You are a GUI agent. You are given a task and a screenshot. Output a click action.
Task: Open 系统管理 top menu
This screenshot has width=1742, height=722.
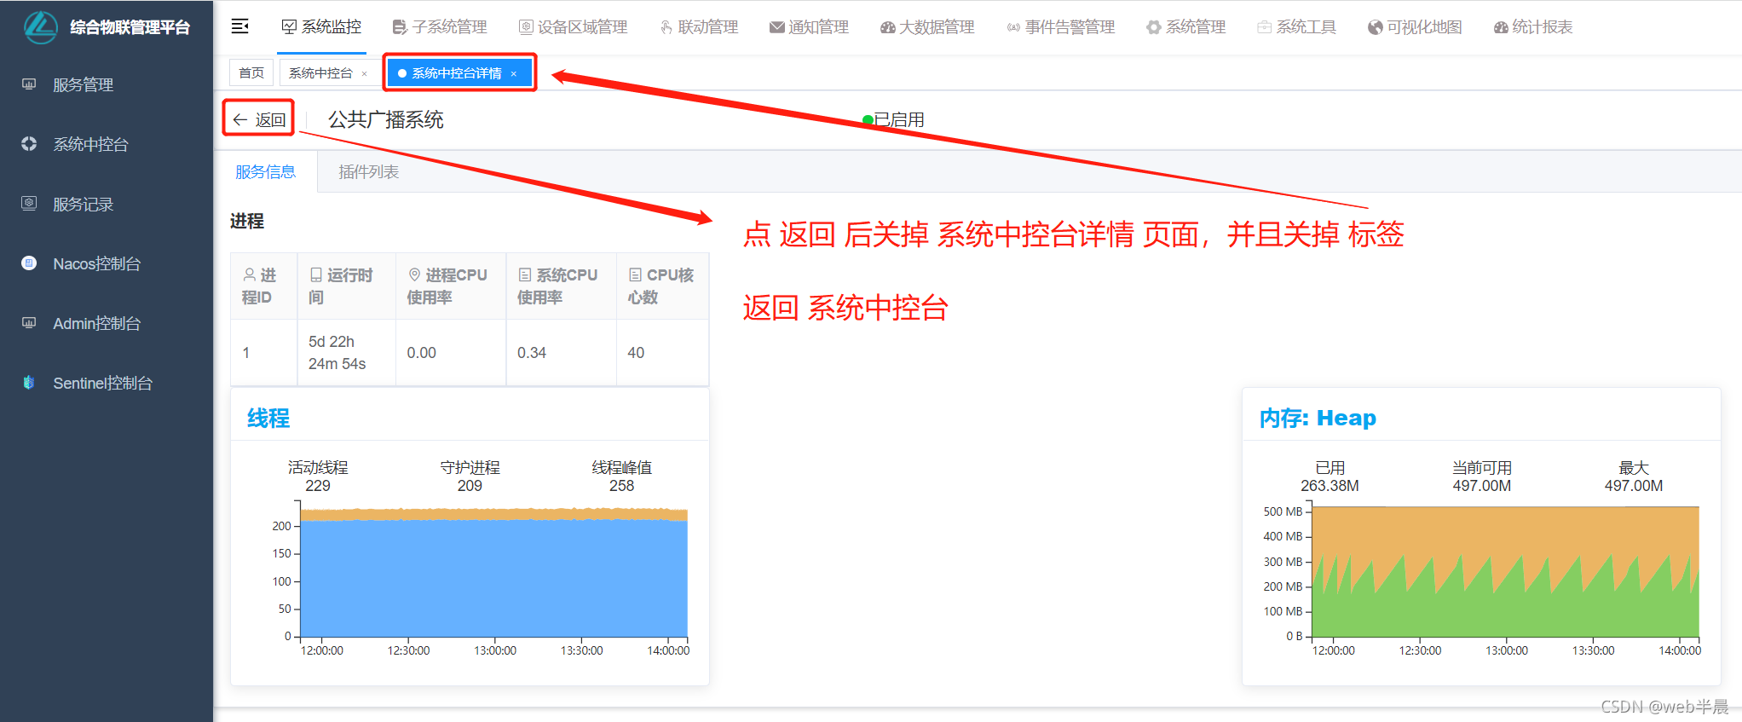(1186, 27)
